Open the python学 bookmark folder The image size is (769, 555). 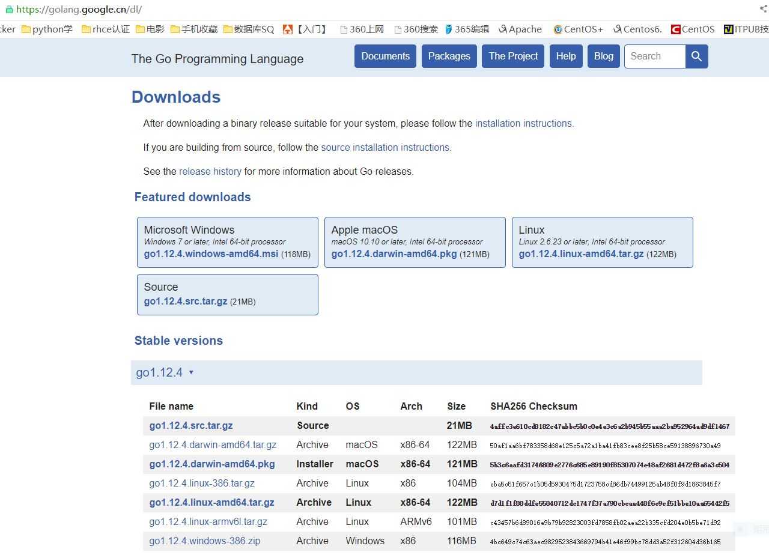click(47, 29)
